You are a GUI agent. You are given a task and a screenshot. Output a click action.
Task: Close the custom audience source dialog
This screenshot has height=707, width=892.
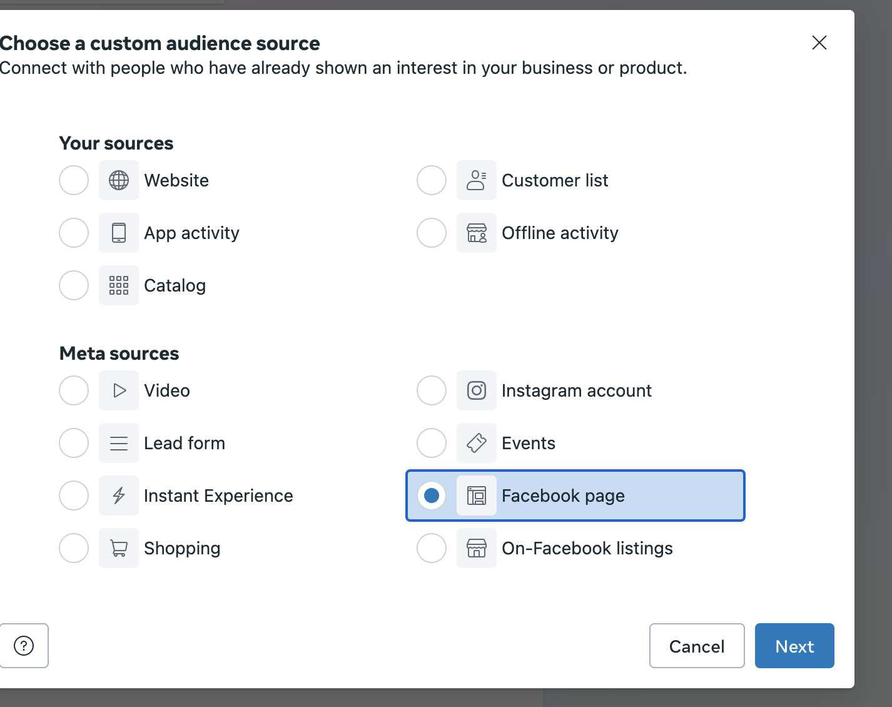(819, 43)
